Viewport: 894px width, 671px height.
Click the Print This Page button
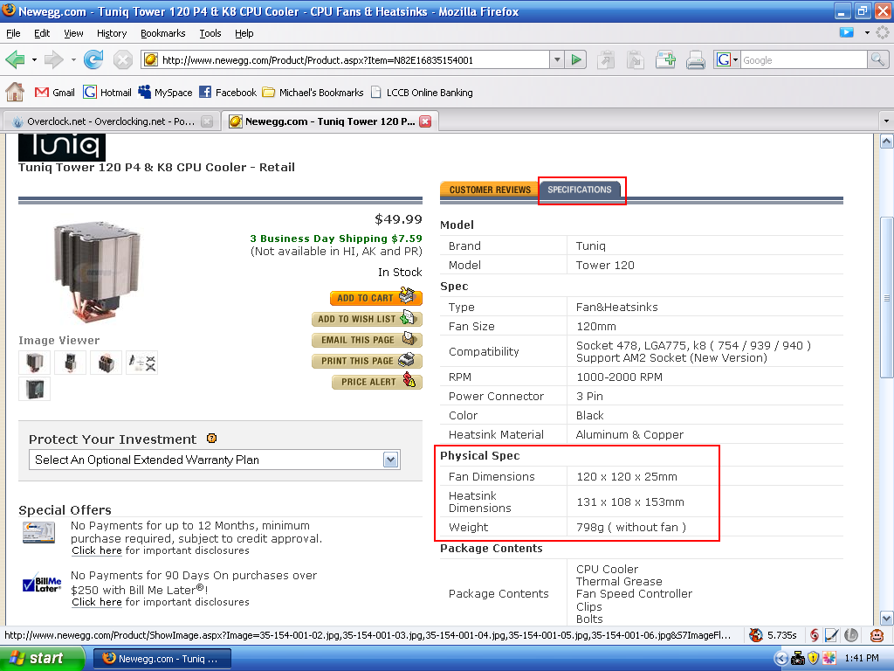coord(368,361)
